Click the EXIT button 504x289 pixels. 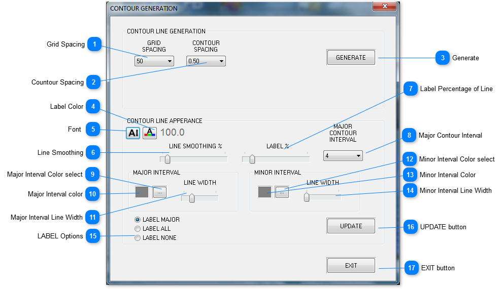coord(351,266)
